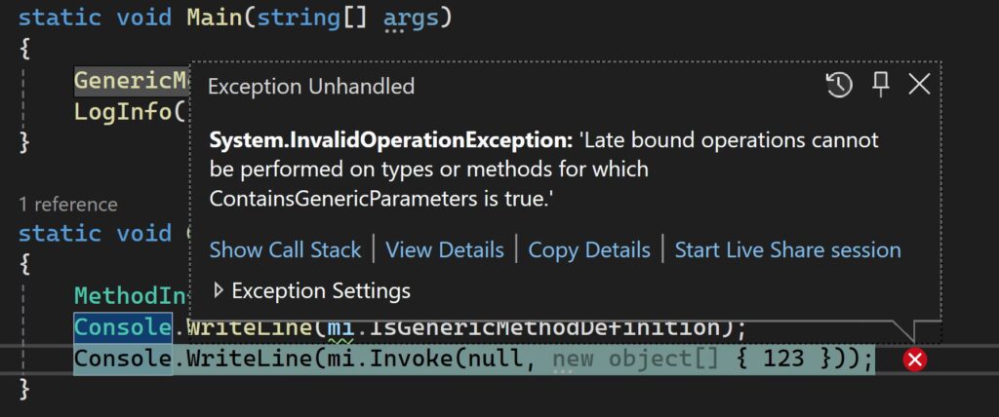Click the LogInfo call in Main
The height and width of the screenshot is (417, 999).
click(123, 111)
